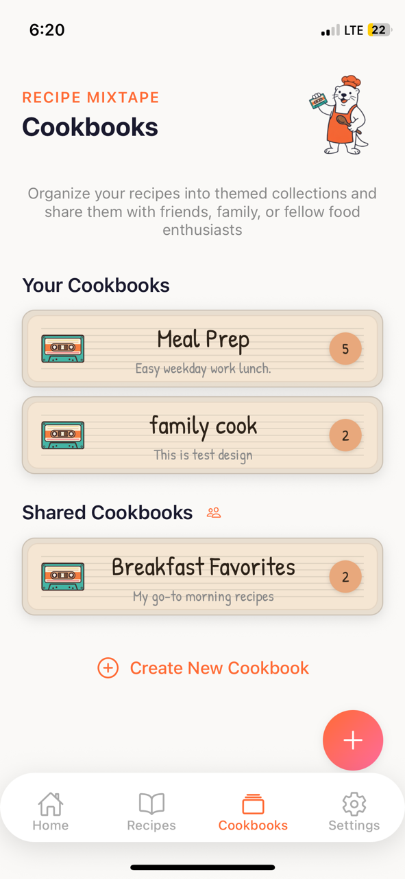This screenshot has width=405, height=879.
Task: Tap the 6:20 clock in the status bar
Action: pos(47,30)
